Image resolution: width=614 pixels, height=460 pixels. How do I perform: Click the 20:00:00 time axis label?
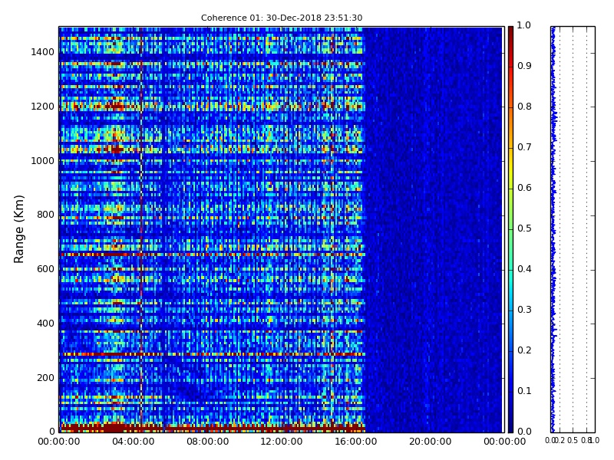[x=431, y=442]
